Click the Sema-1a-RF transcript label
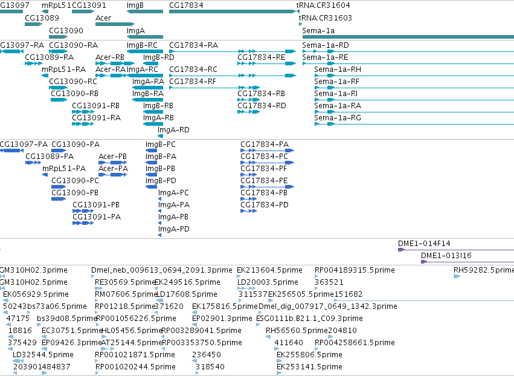The width and height of the screenshot is (514, 376). 336,82
